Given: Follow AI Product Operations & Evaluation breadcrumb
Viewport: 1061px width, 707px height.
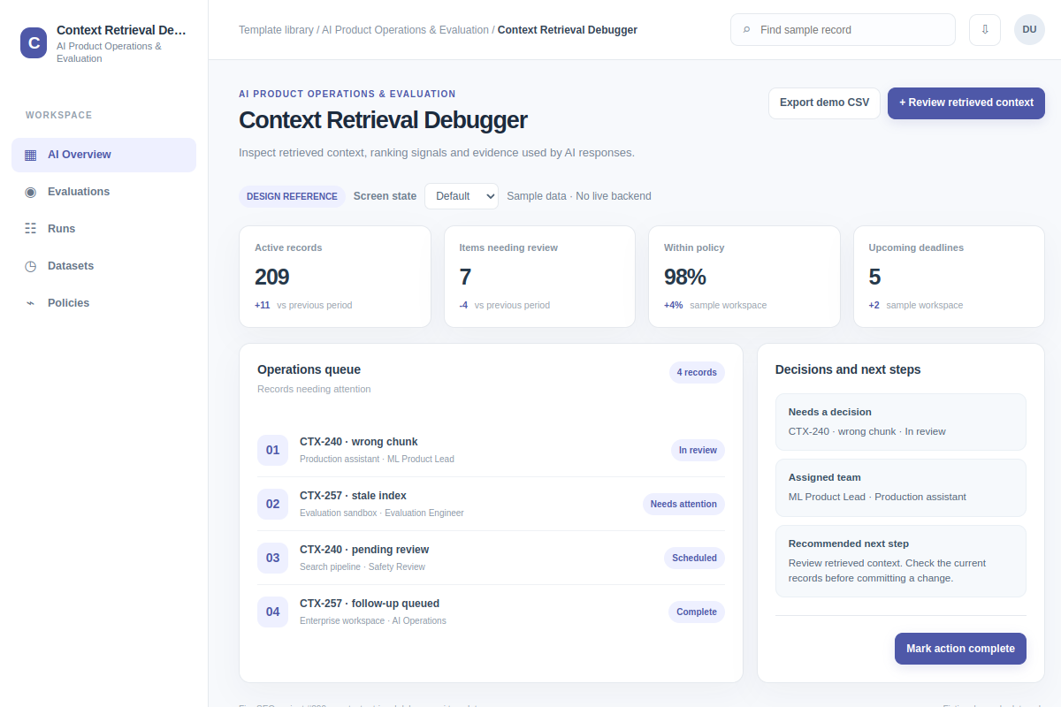Looking at the screenshot, I should click(x=405, y=30).
